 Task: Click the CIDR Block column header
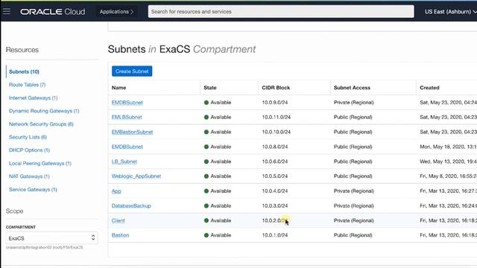click(x=276, y=88)
